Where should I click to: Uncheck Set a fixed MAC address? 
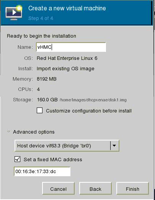pyautogui.click(x=17, y=159)
